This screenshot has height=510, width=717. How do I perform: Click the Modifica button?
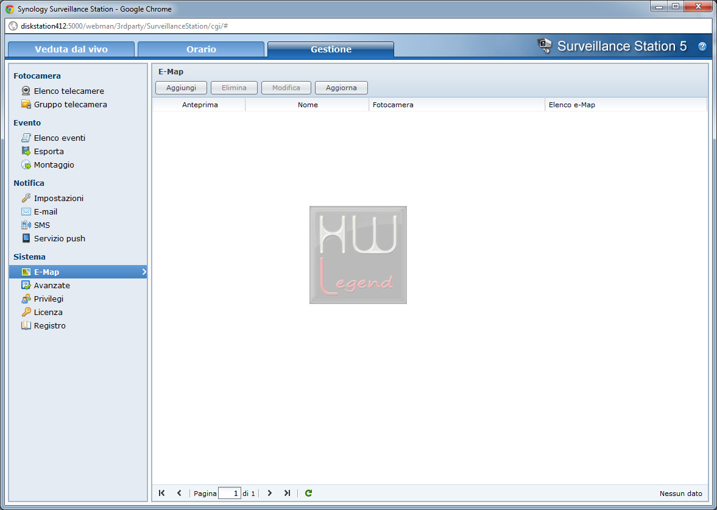[x=286, y=88]
